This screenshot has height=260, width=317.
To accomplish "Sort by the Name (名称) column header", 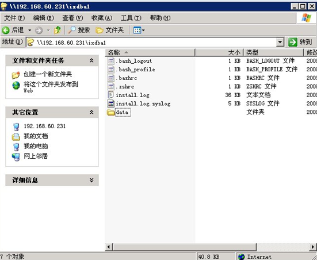I will [150, 52].
